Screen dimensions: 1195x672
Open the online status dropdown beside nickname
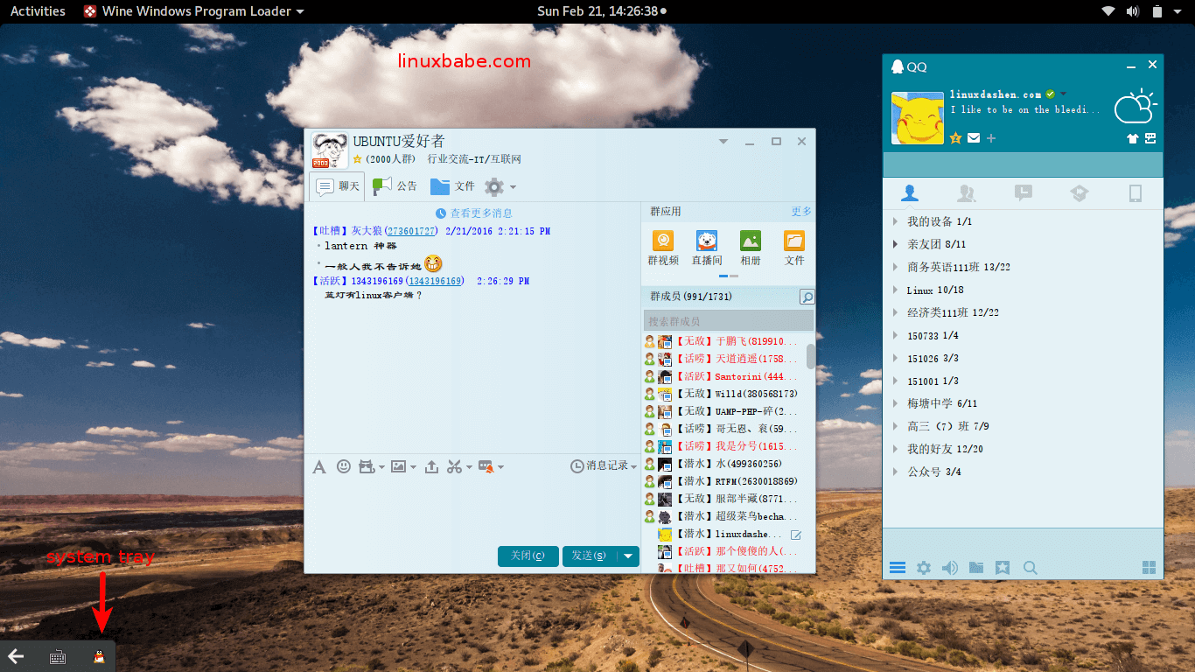[x=1063, y=94]
